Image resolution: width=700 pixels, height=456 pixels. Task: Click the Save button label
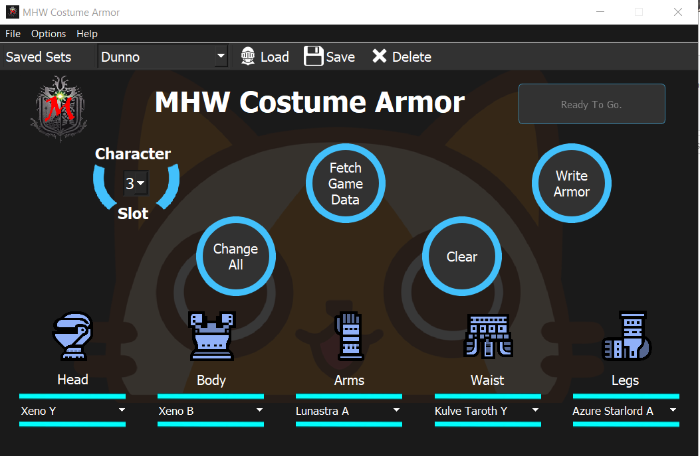click(x=340, y=56)
